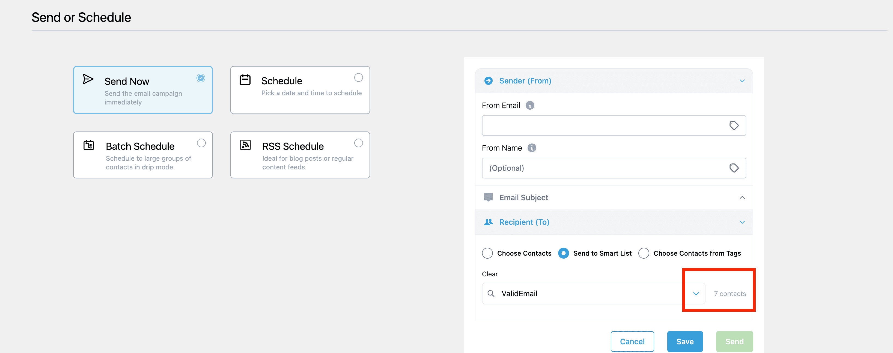Click the Cancel button
The width and height of the screenshot is (893, 353).
pos(632,342)
